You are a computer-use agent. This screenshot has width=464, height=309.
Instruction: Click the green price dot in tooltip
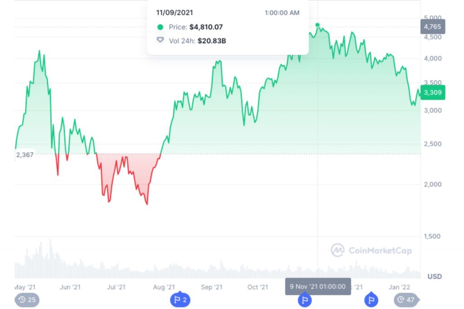pyautogui.click(x=160, y=27)
